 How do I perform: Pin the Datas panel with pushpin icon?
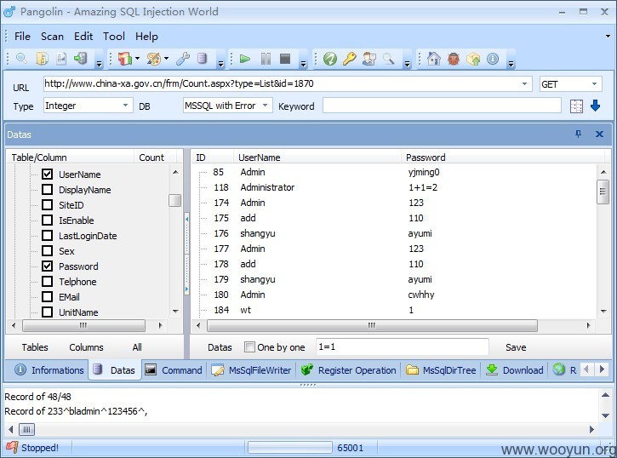[578, 135]
